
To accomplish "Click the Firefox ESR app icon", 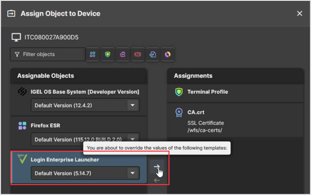I will point(22,126).
